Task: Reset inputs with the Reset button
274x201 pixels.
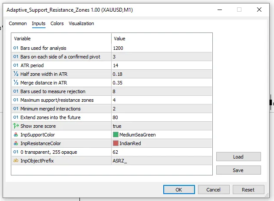Action: (248, 189)
